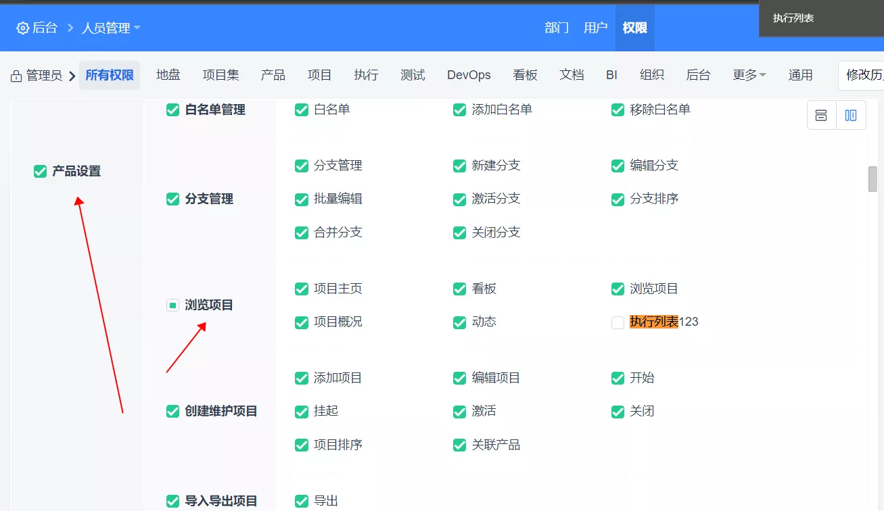The image size is (884, 511).
Task: Uncheck the 白名单 permission
Action: (x=302, y=109)
